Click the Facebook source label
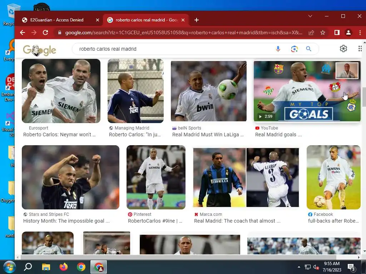 323,214
